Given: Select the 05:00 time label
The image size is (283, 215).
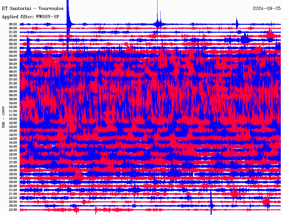Looking at the screenshot, I should click(13, 64).
